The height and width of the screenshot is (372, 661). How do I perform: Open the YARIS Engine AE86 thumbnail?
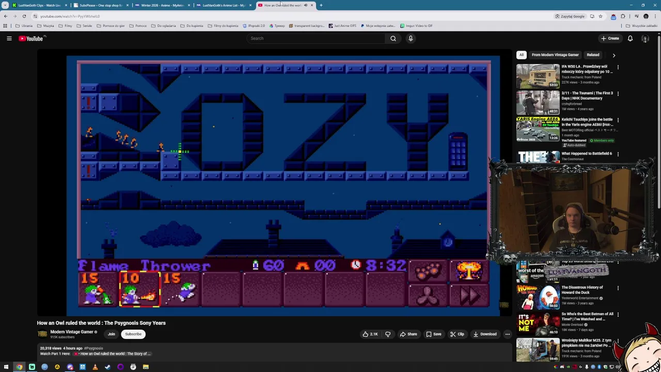point(538,129)
